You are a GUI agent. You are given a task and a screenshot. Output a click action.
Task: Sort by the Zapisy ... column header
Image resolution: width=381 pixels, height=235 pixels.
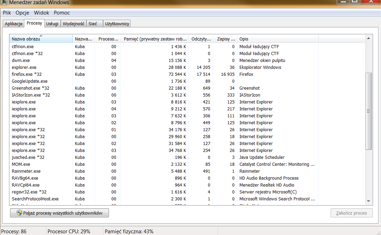[225, 39]
